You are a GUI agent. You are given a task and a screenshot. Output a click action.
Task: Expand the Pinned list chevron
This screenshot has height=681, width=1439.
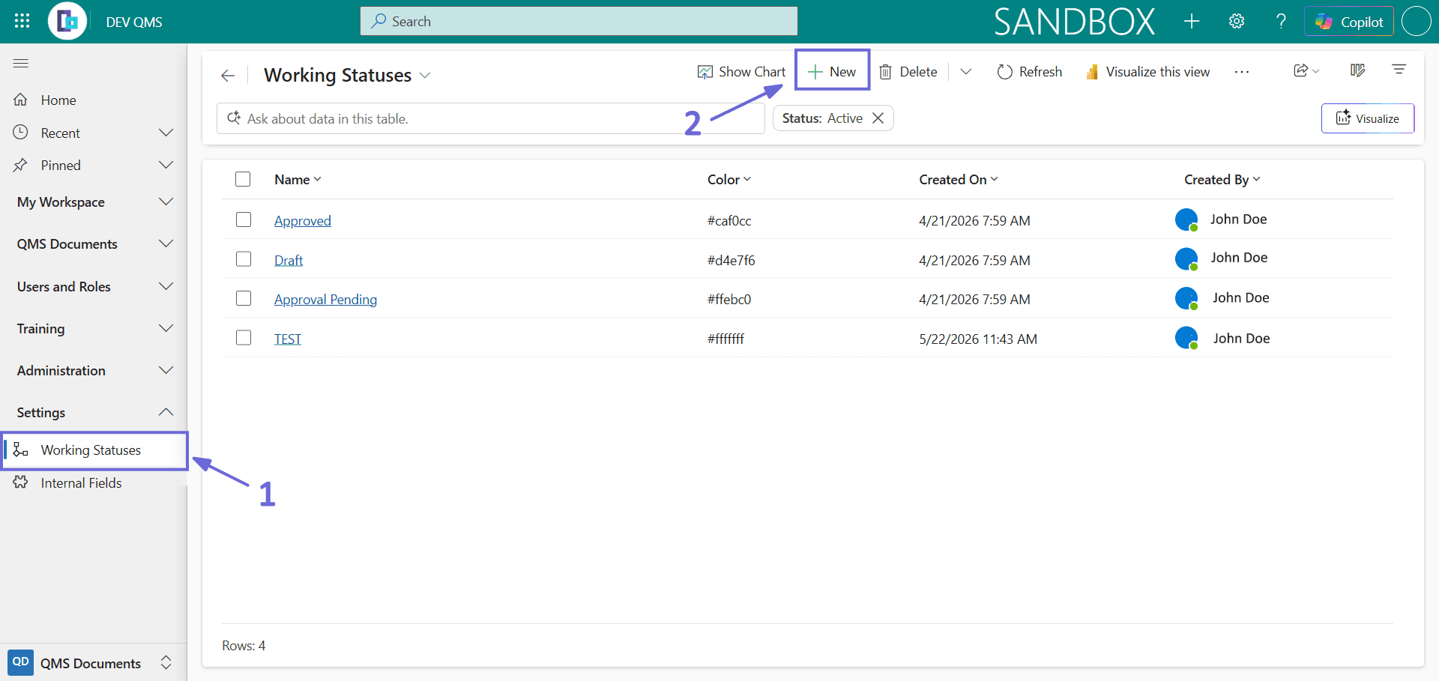pos(166,165)
